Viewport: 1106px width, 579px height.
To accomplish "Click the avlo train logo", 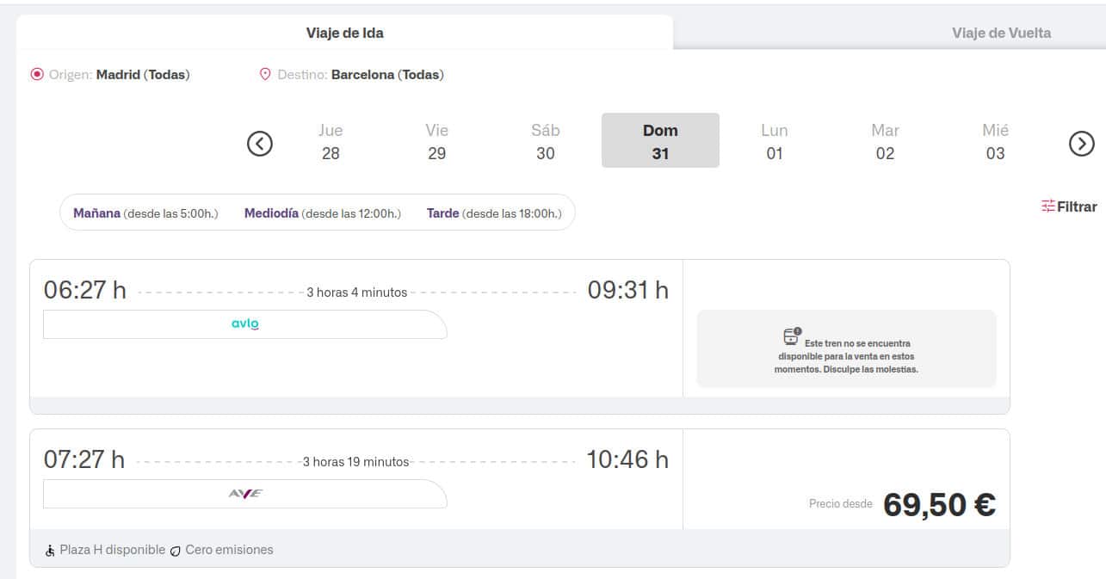I will pyautogui.click(x=245, y=324).
